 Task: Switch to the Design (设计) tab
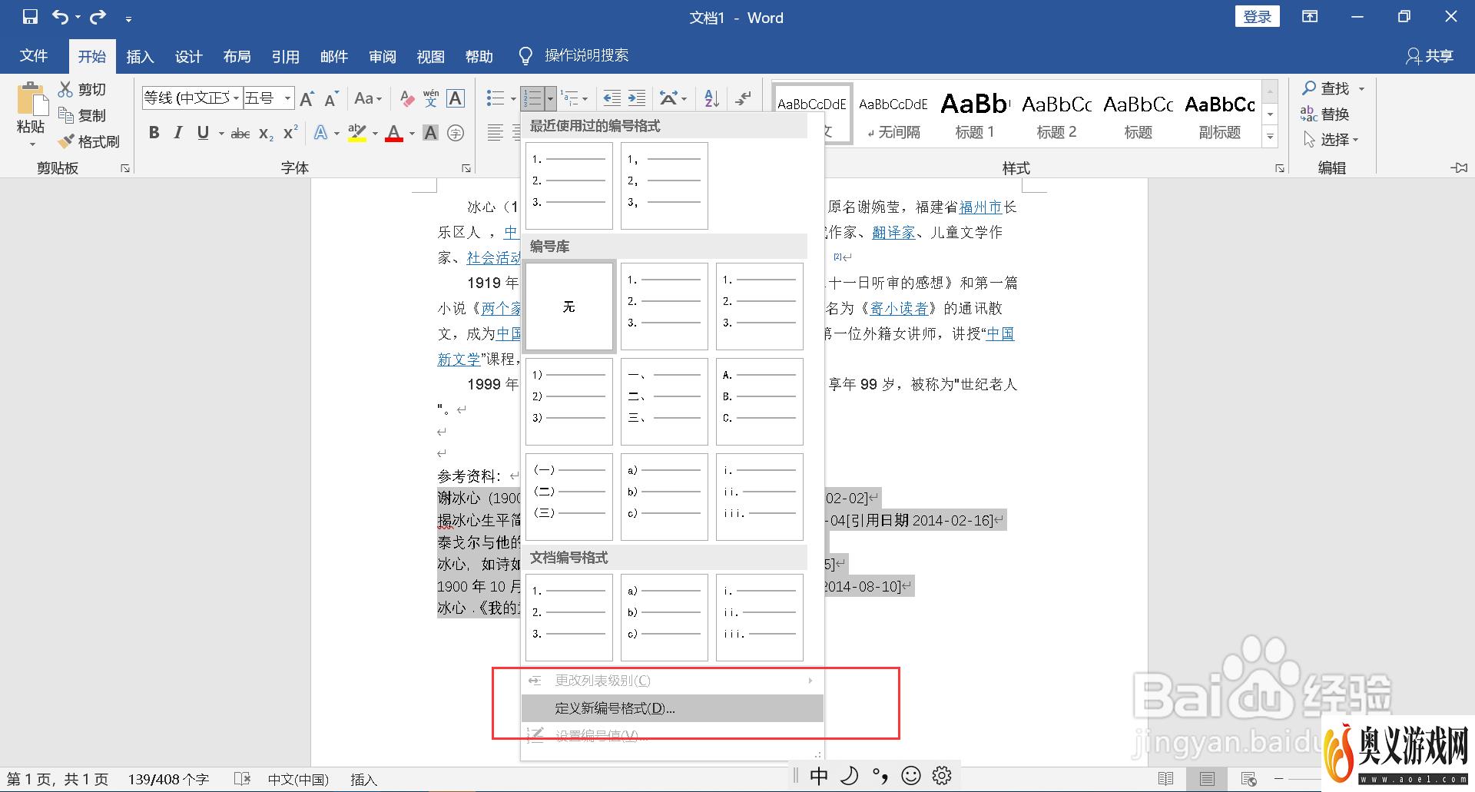click(x=188, y=56)
